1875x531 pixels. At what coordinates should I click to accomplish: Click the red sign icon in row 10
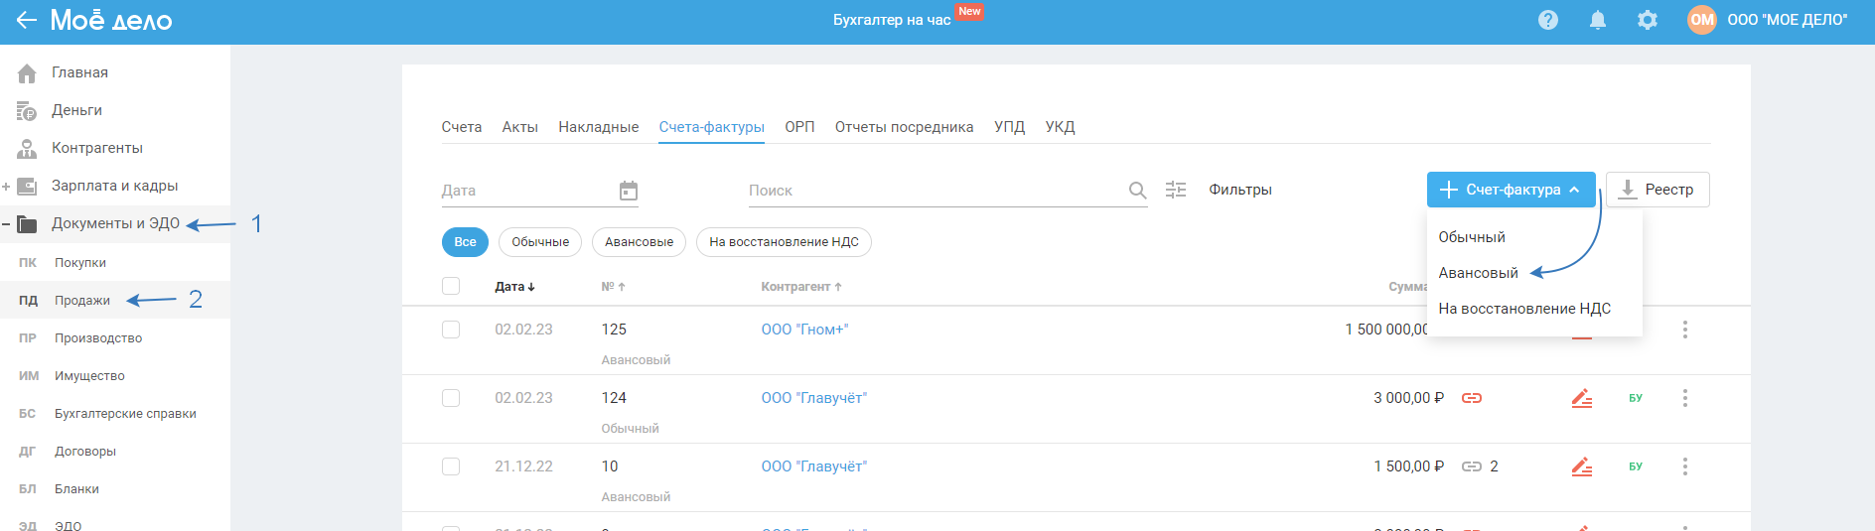[x=1582, y=466]
